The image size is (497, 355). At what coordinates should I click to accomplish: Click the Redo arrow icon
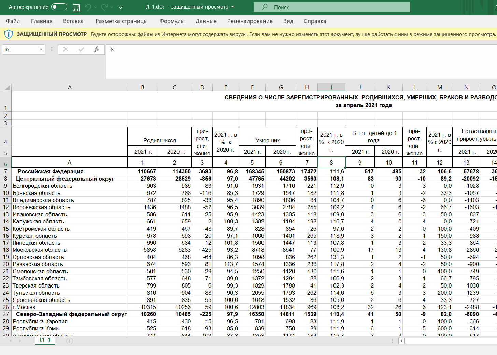[105, 7]
